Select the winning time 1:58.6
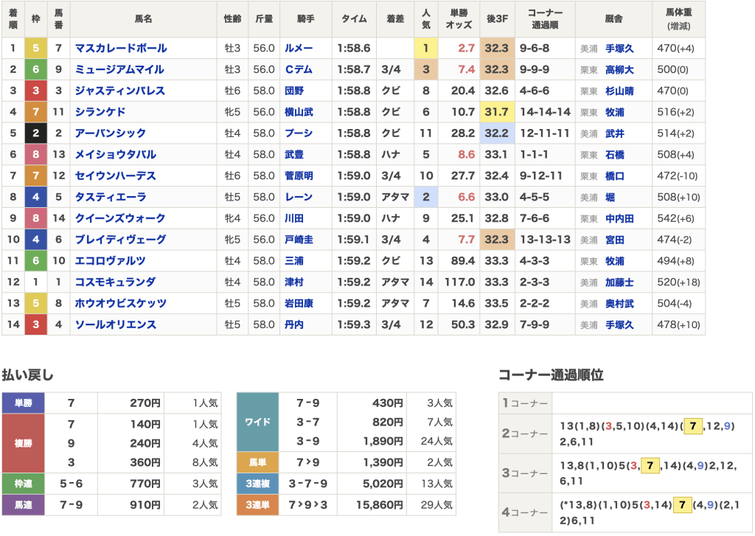 pyautogui.click(x=354, y=48)
